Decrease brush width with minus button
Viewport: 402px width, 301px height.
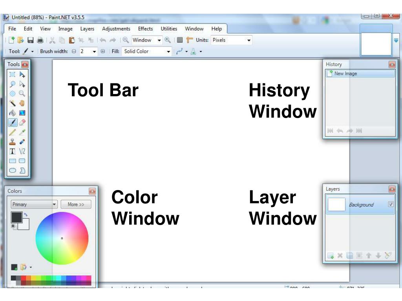tap(74, 51)
